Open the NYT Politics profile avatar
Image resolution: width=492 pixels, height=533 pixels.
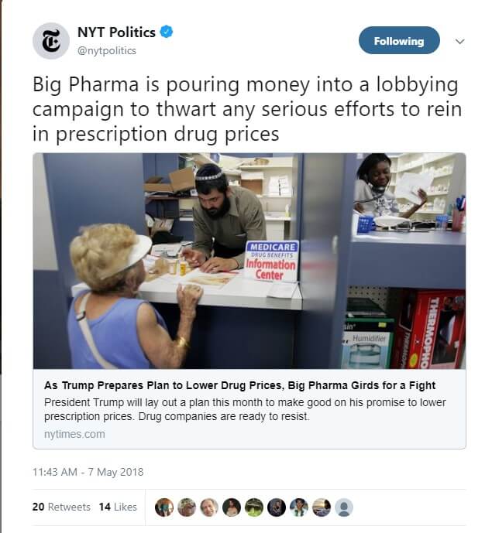(51, 41)
